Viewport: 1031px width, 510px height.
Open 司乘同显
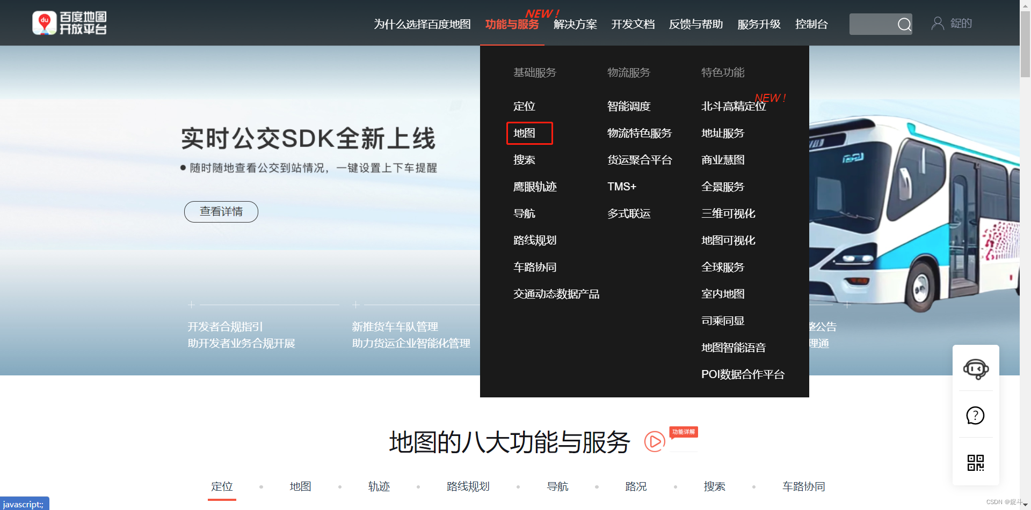coord(723,321)
